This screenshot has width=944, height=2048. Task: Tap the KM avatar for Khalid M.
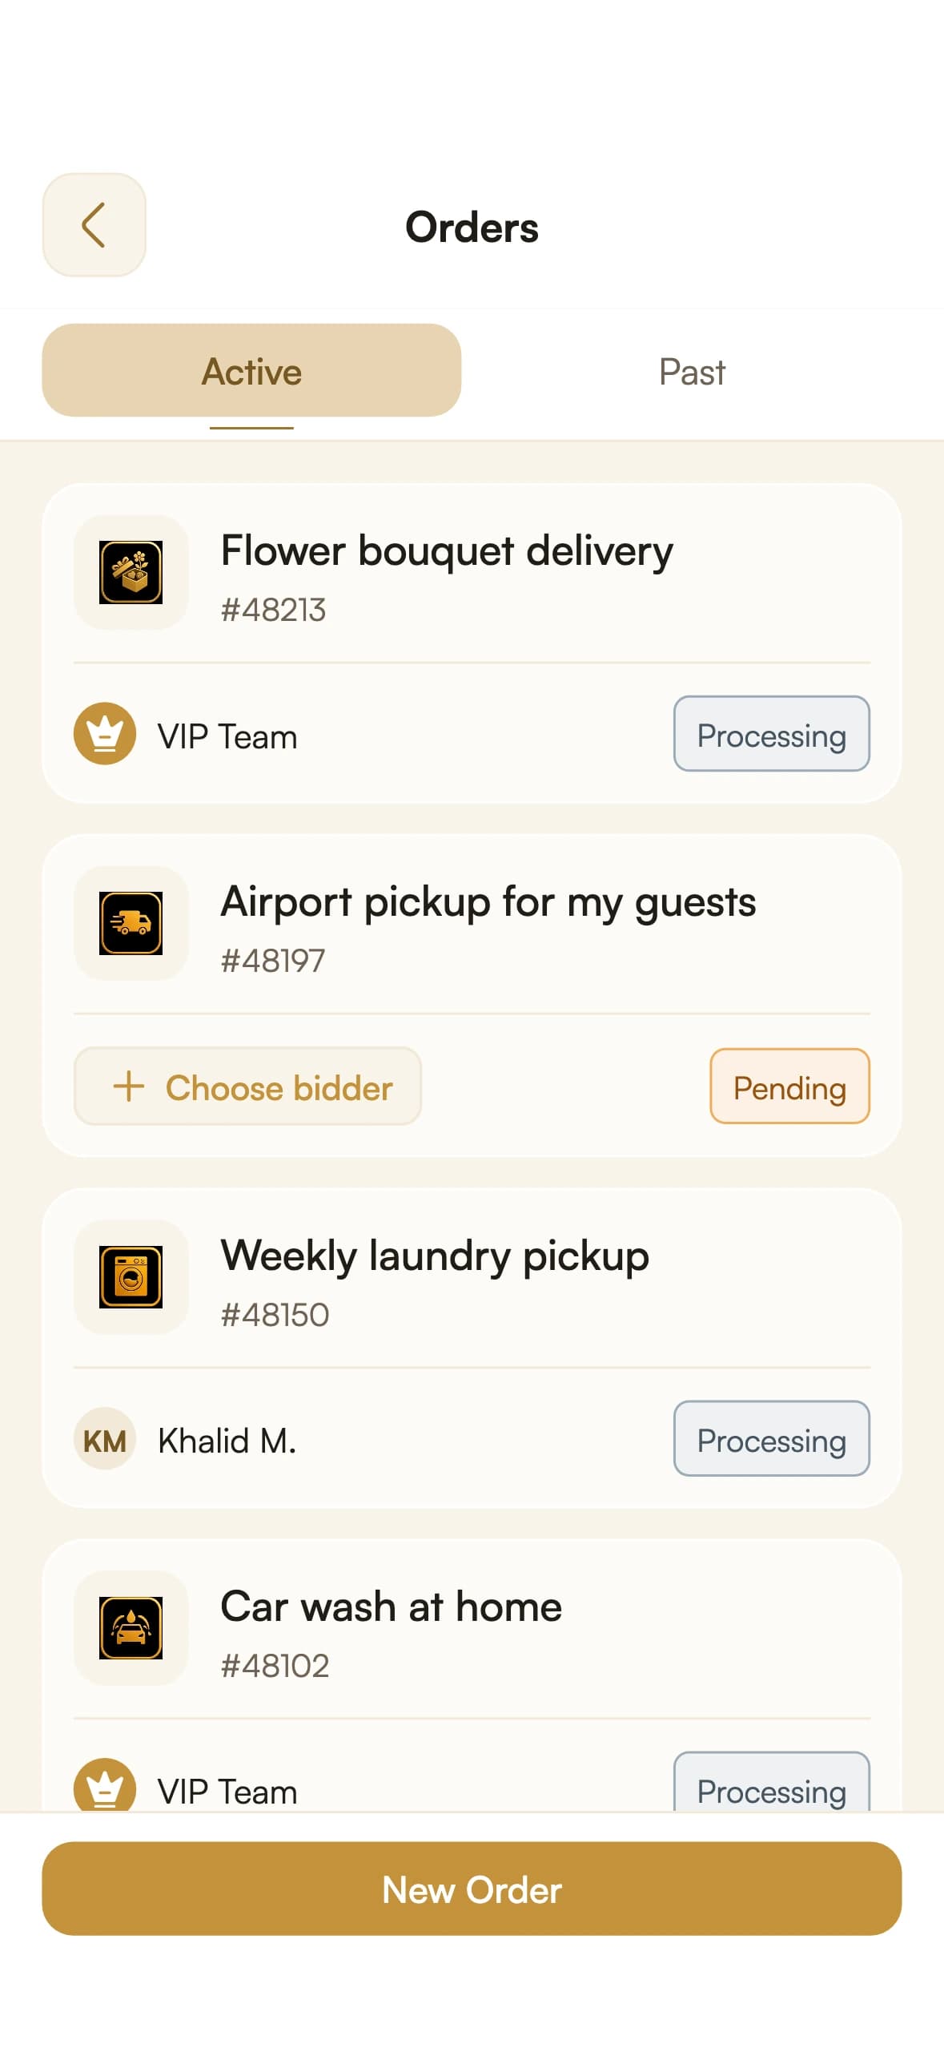105,1439
